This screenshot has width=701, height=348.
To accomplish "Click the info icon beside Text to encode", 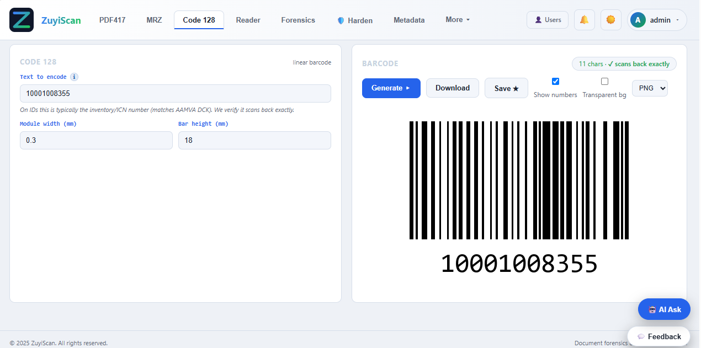I will [74, 77].
